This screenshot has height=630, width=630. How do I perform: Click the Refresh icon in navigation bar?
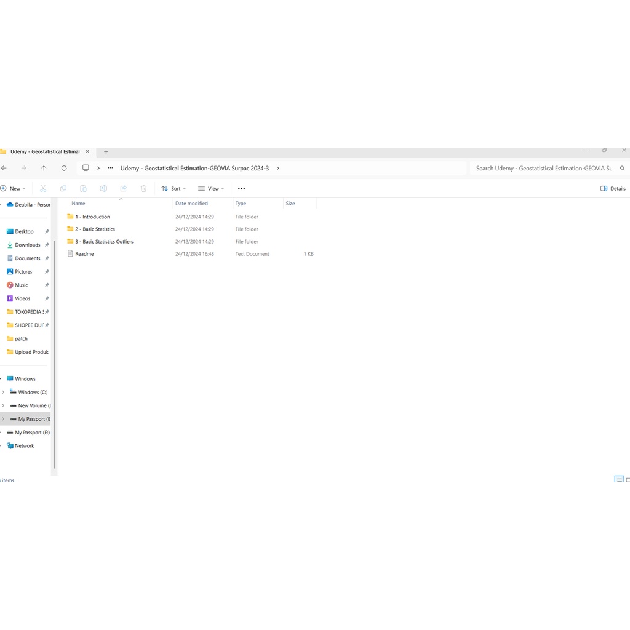click(x=64, y=168)
